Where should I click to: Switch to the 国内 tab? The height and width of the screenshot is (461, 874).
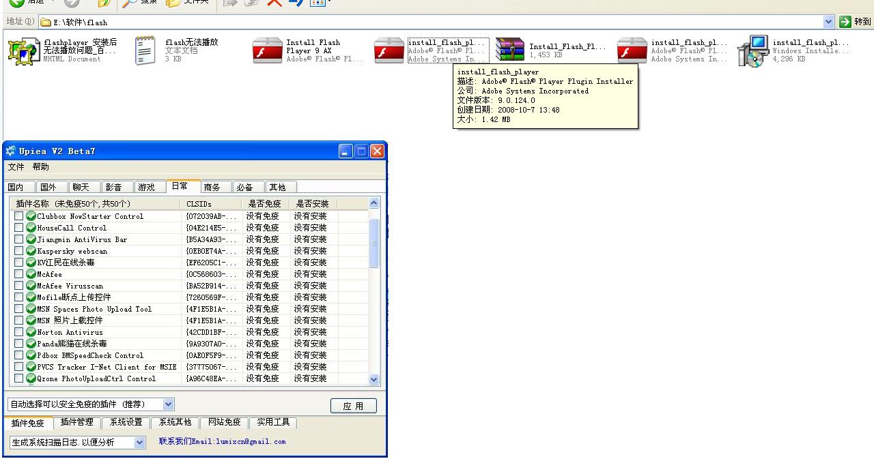20,187
